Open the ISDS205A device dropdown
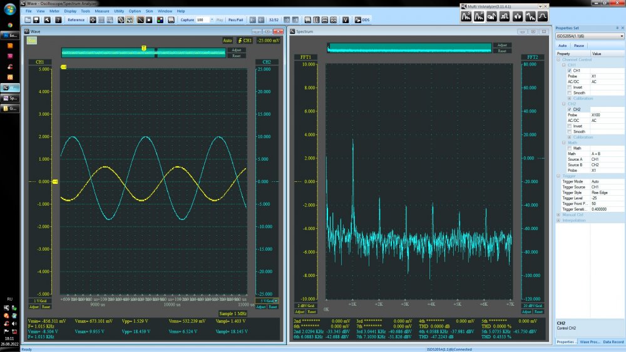Image resolution: width=626 pixels, height=352 pixels. click(x=620, y=36)
